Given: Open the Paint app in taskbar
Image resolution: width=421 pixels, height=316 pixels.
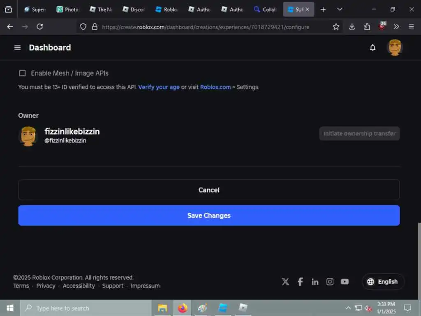Looking at the screenshot, I should click(202, 308).
